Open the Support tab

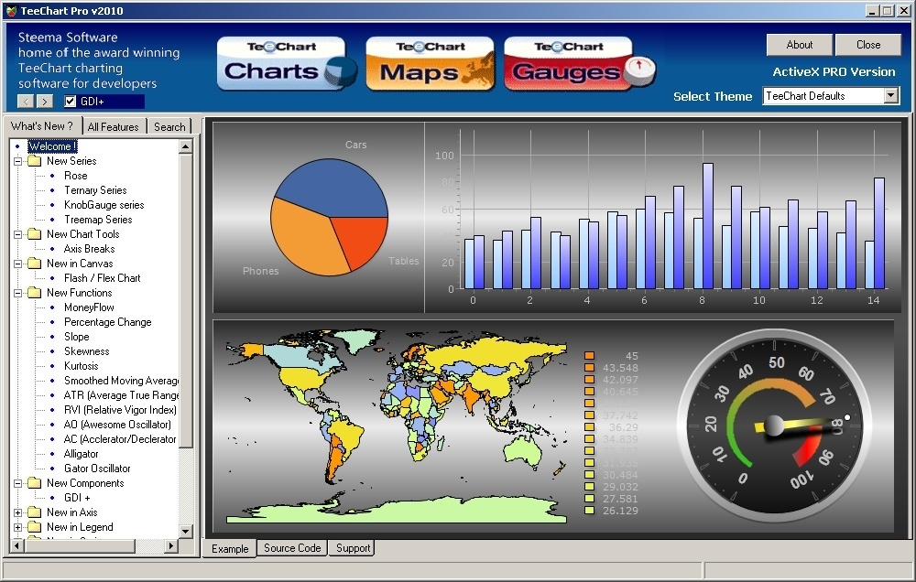click(x=353, y=548)
